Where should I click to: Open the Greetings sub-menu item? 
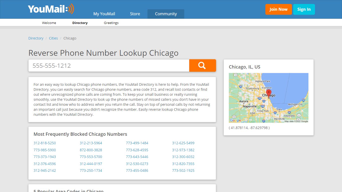coord(111,23)
